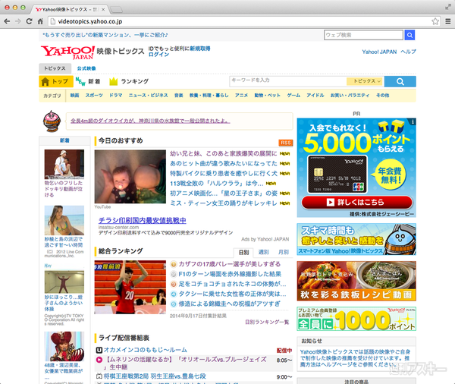Open 日別ランキング一覧 link
This screenshot has width=455, height=384.
point(267,322)
